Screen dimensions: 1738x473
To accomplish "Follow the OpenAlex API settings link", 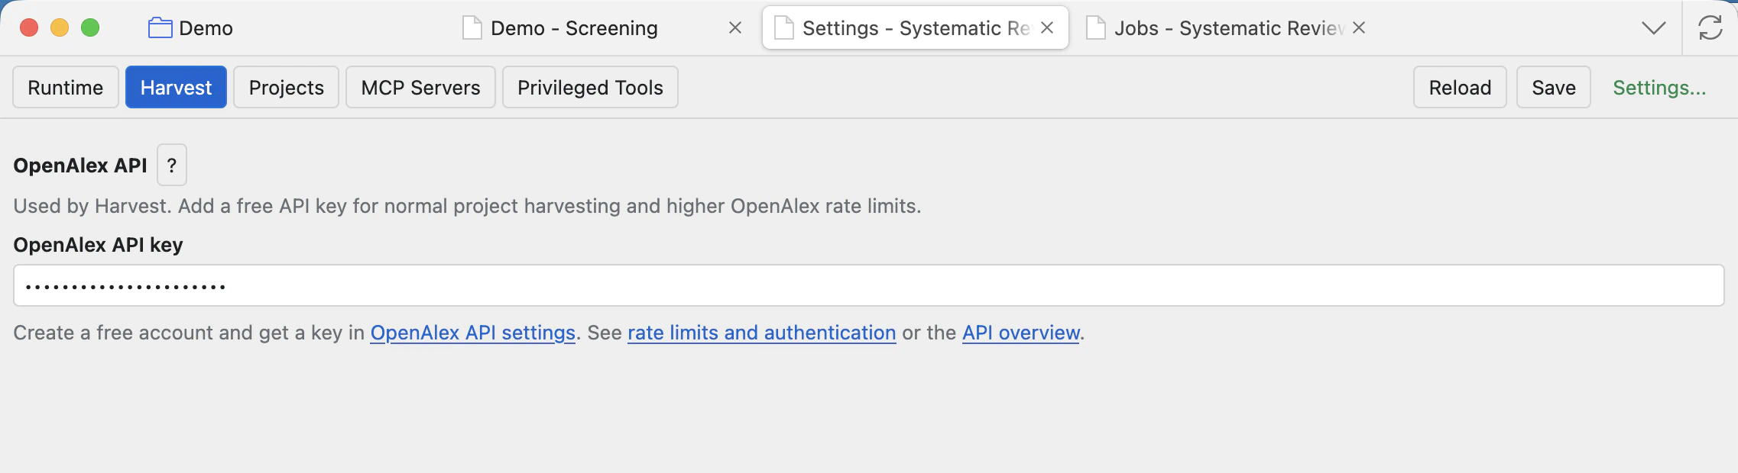I will pyautogui.click(x=473, y=333).
